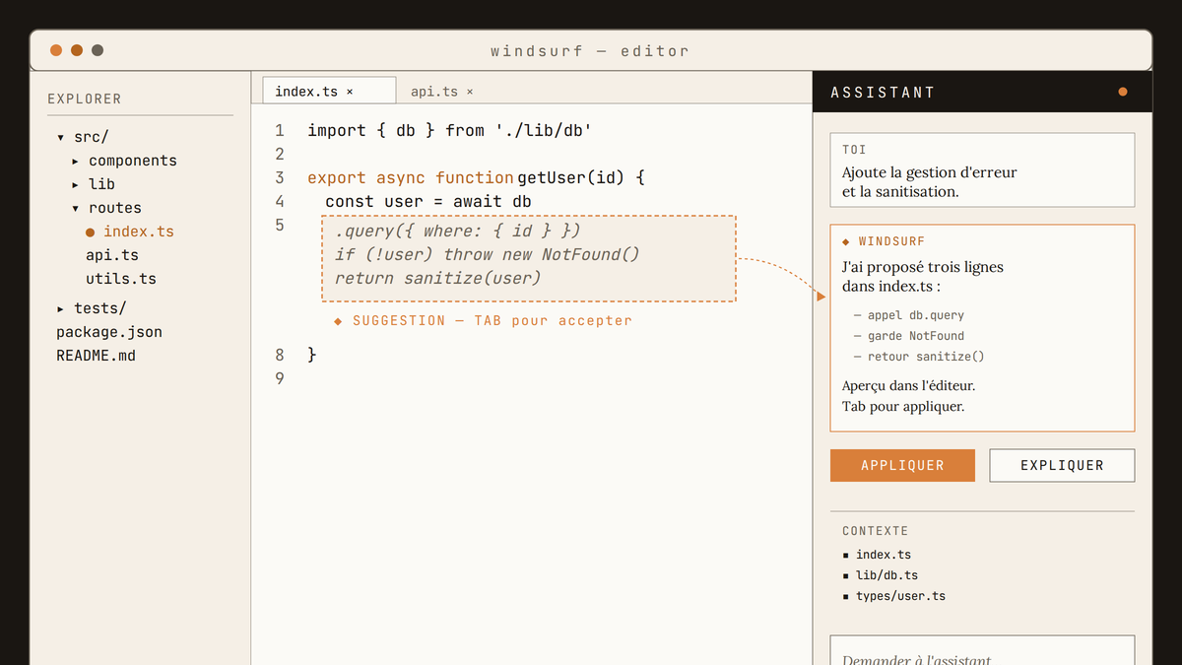Switch to the index.ts editor tab

[x=329, y=91]
